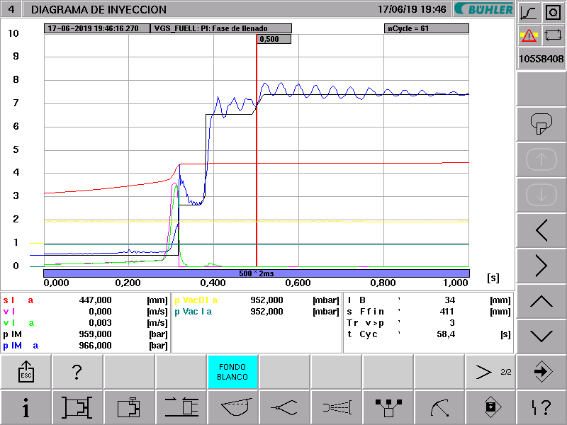
Task: Click the nCycle = 61 label
Action: click(x=427, y=28)
